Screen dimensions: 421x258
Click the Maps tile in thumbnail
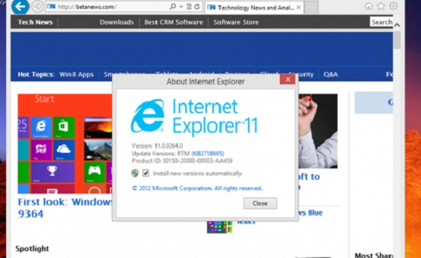[41, 149]
